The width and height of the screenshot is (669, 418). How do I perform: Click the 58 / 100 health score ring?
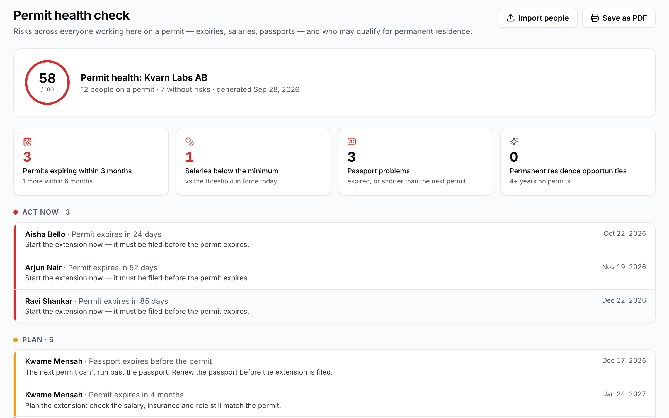47,82
